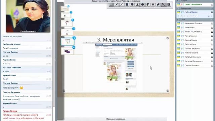Image resolution: width=215 pixels, height=121 pixels.
Task: Toggle microphone icon for Наталья Линкевич
Action: tap(181, 57)
